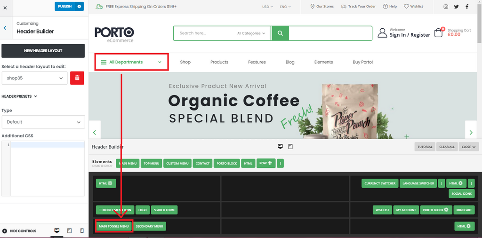Select Secondary Menu block
Screen dimensions: 482x238
tap(149, 226)
